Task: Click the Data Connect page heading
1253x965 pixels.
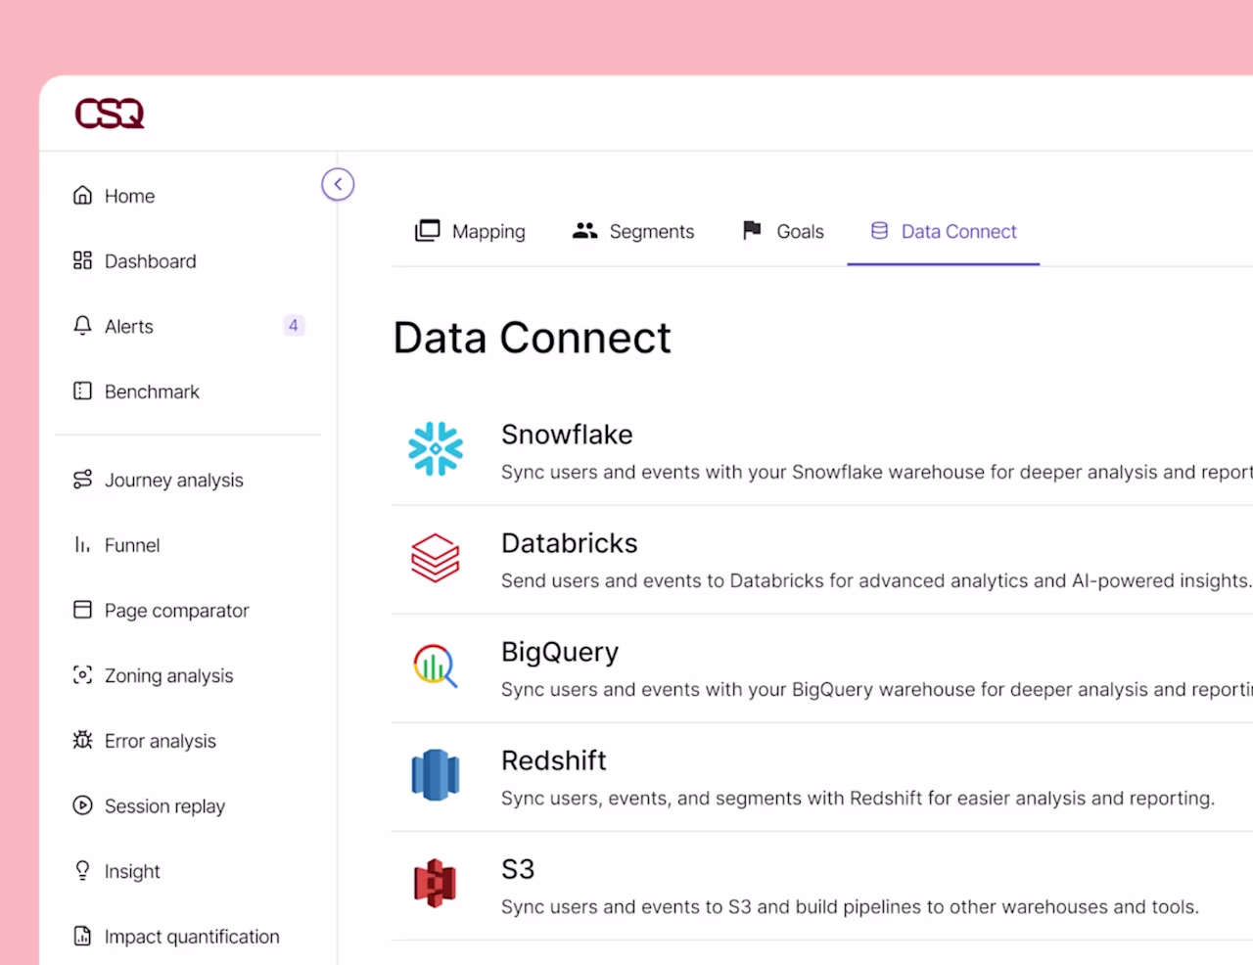Action: point(533,339)
